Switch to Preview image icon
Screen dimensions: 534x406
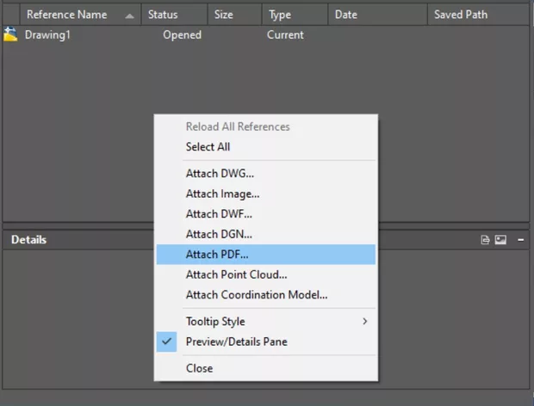(500, 240)
